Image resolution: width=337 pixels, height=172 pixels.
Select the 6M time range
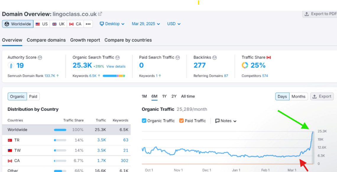(154, 96)
